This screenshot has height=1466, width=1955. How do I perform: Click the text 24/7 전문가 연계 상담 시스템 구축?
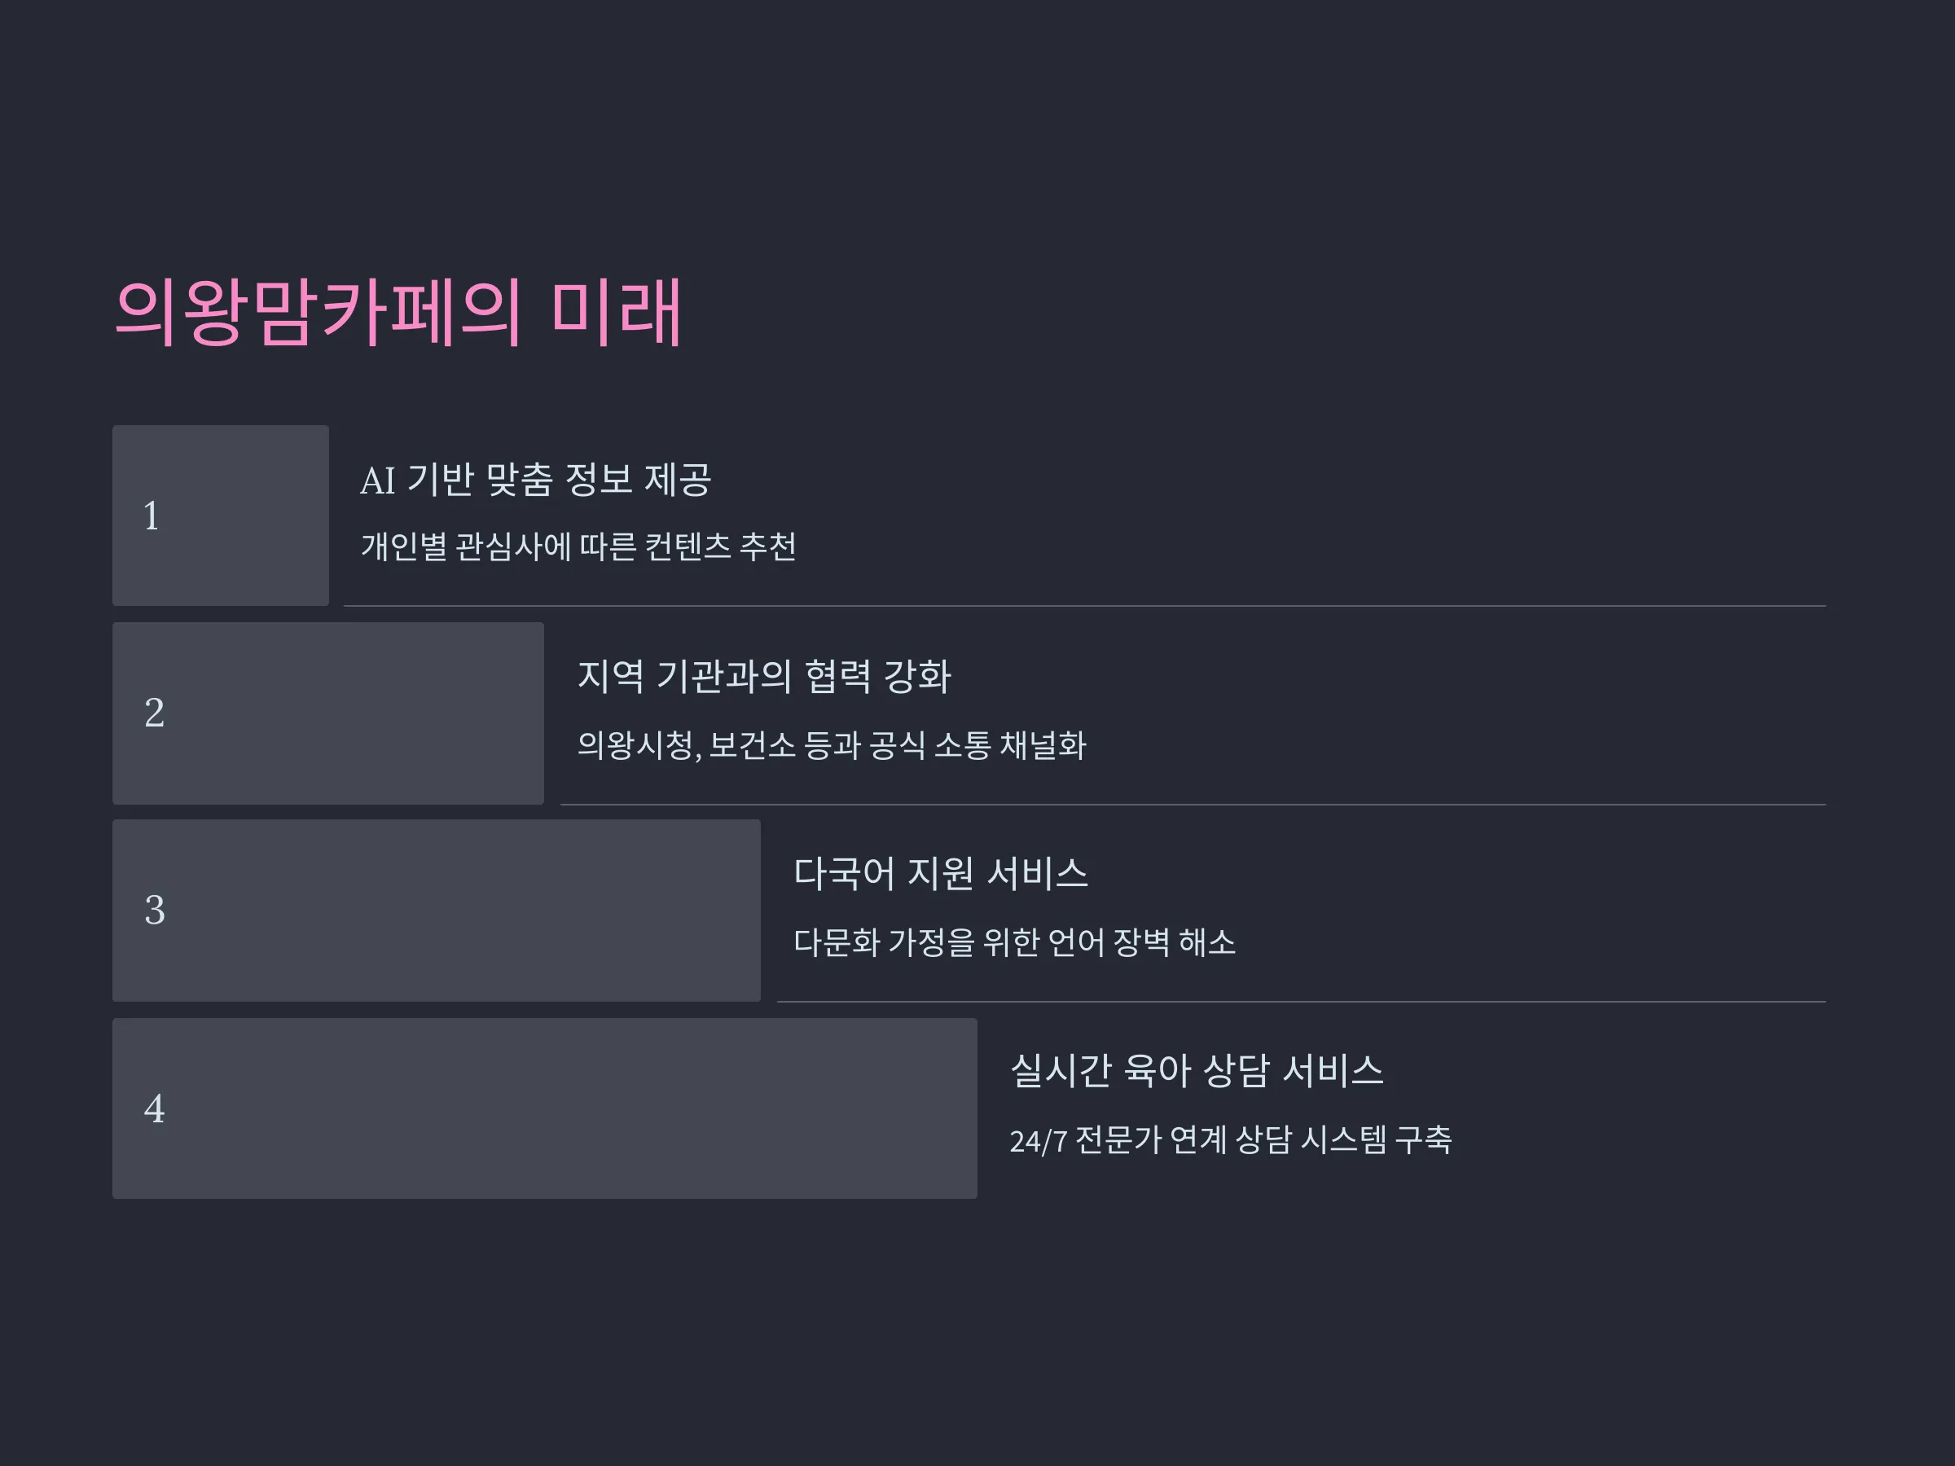pos(1230,1140)
